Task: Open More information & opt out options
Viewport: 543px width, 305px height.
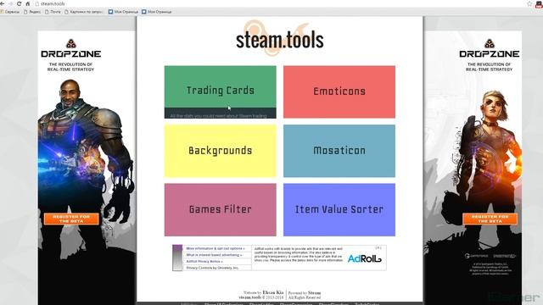Action: coord(215,248)
